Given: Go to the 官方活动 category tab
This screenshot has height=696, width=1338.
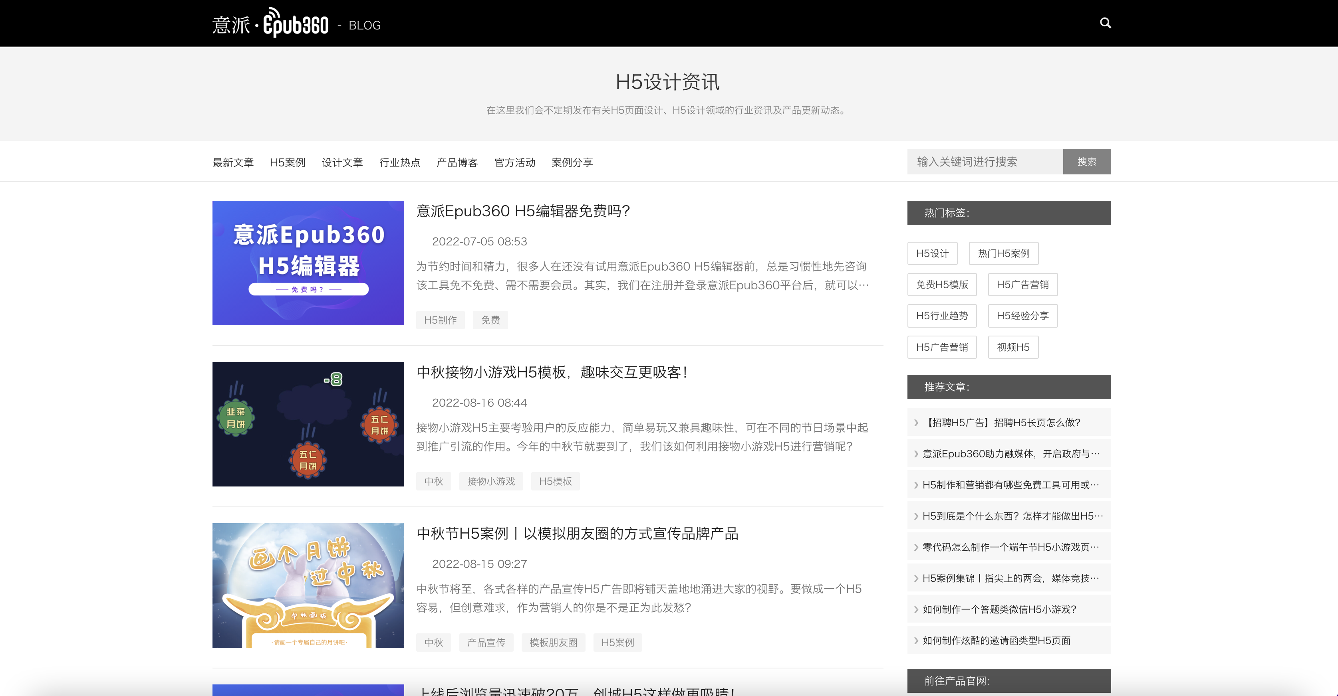Looking at the screenshot, I should click(514, 162).
